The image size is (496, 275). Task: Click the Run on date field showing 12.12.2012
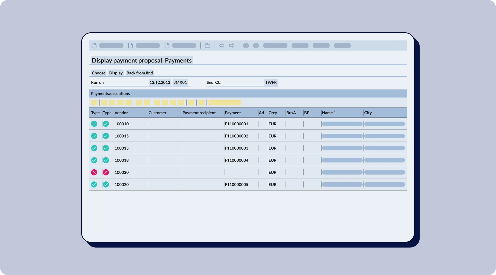point(160,82)
